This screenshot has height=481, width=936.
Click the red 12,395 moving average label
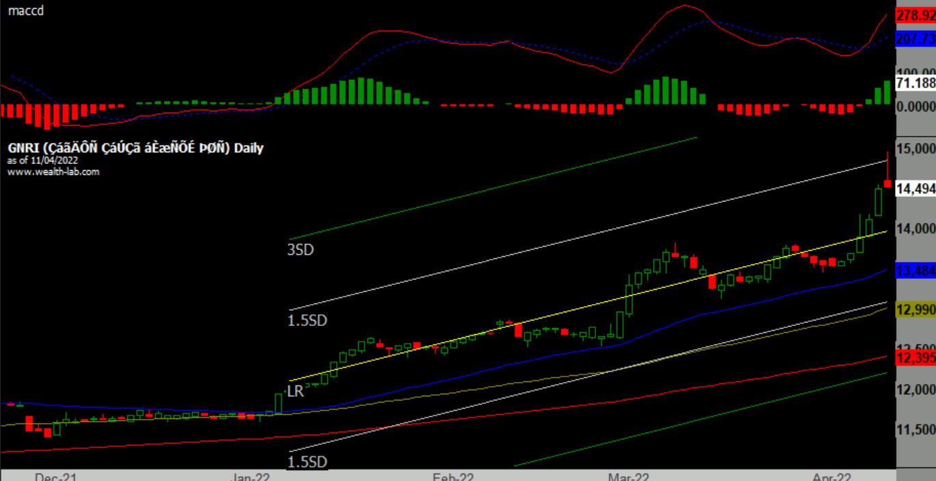[915, 359]
